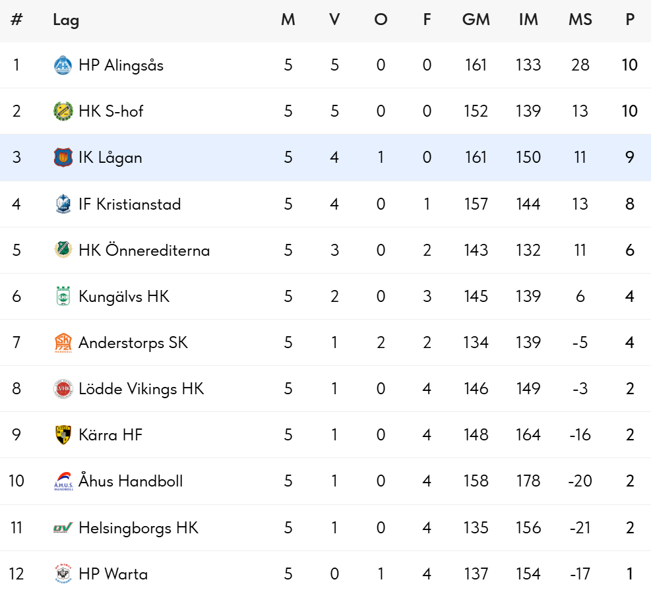Image resolution: width=651 pixels, height=590 pixels.
Task: Open the HP Alingsås team name link
Action: point(121,65)
